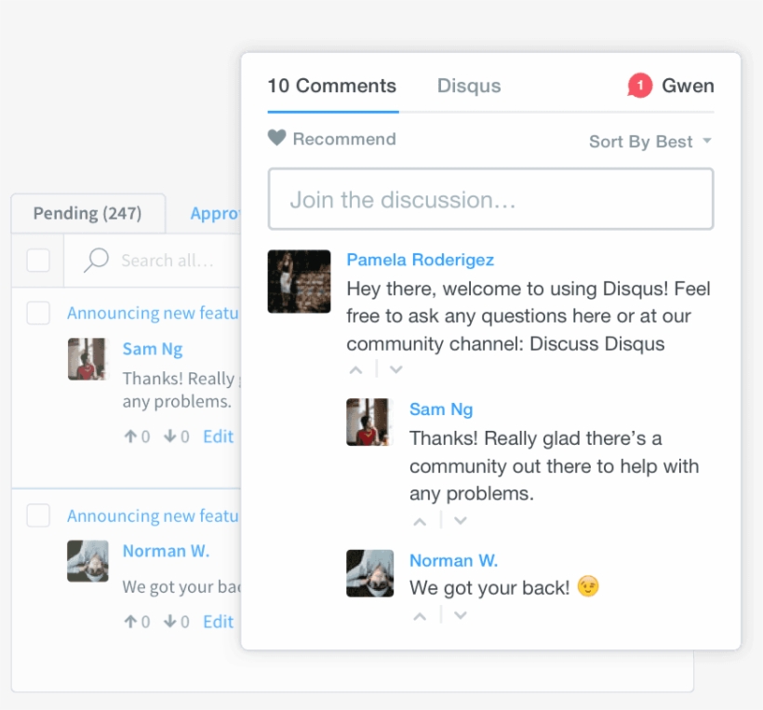Click down arrow vote on Norman W.'s pending comment

tap(170, 621)
